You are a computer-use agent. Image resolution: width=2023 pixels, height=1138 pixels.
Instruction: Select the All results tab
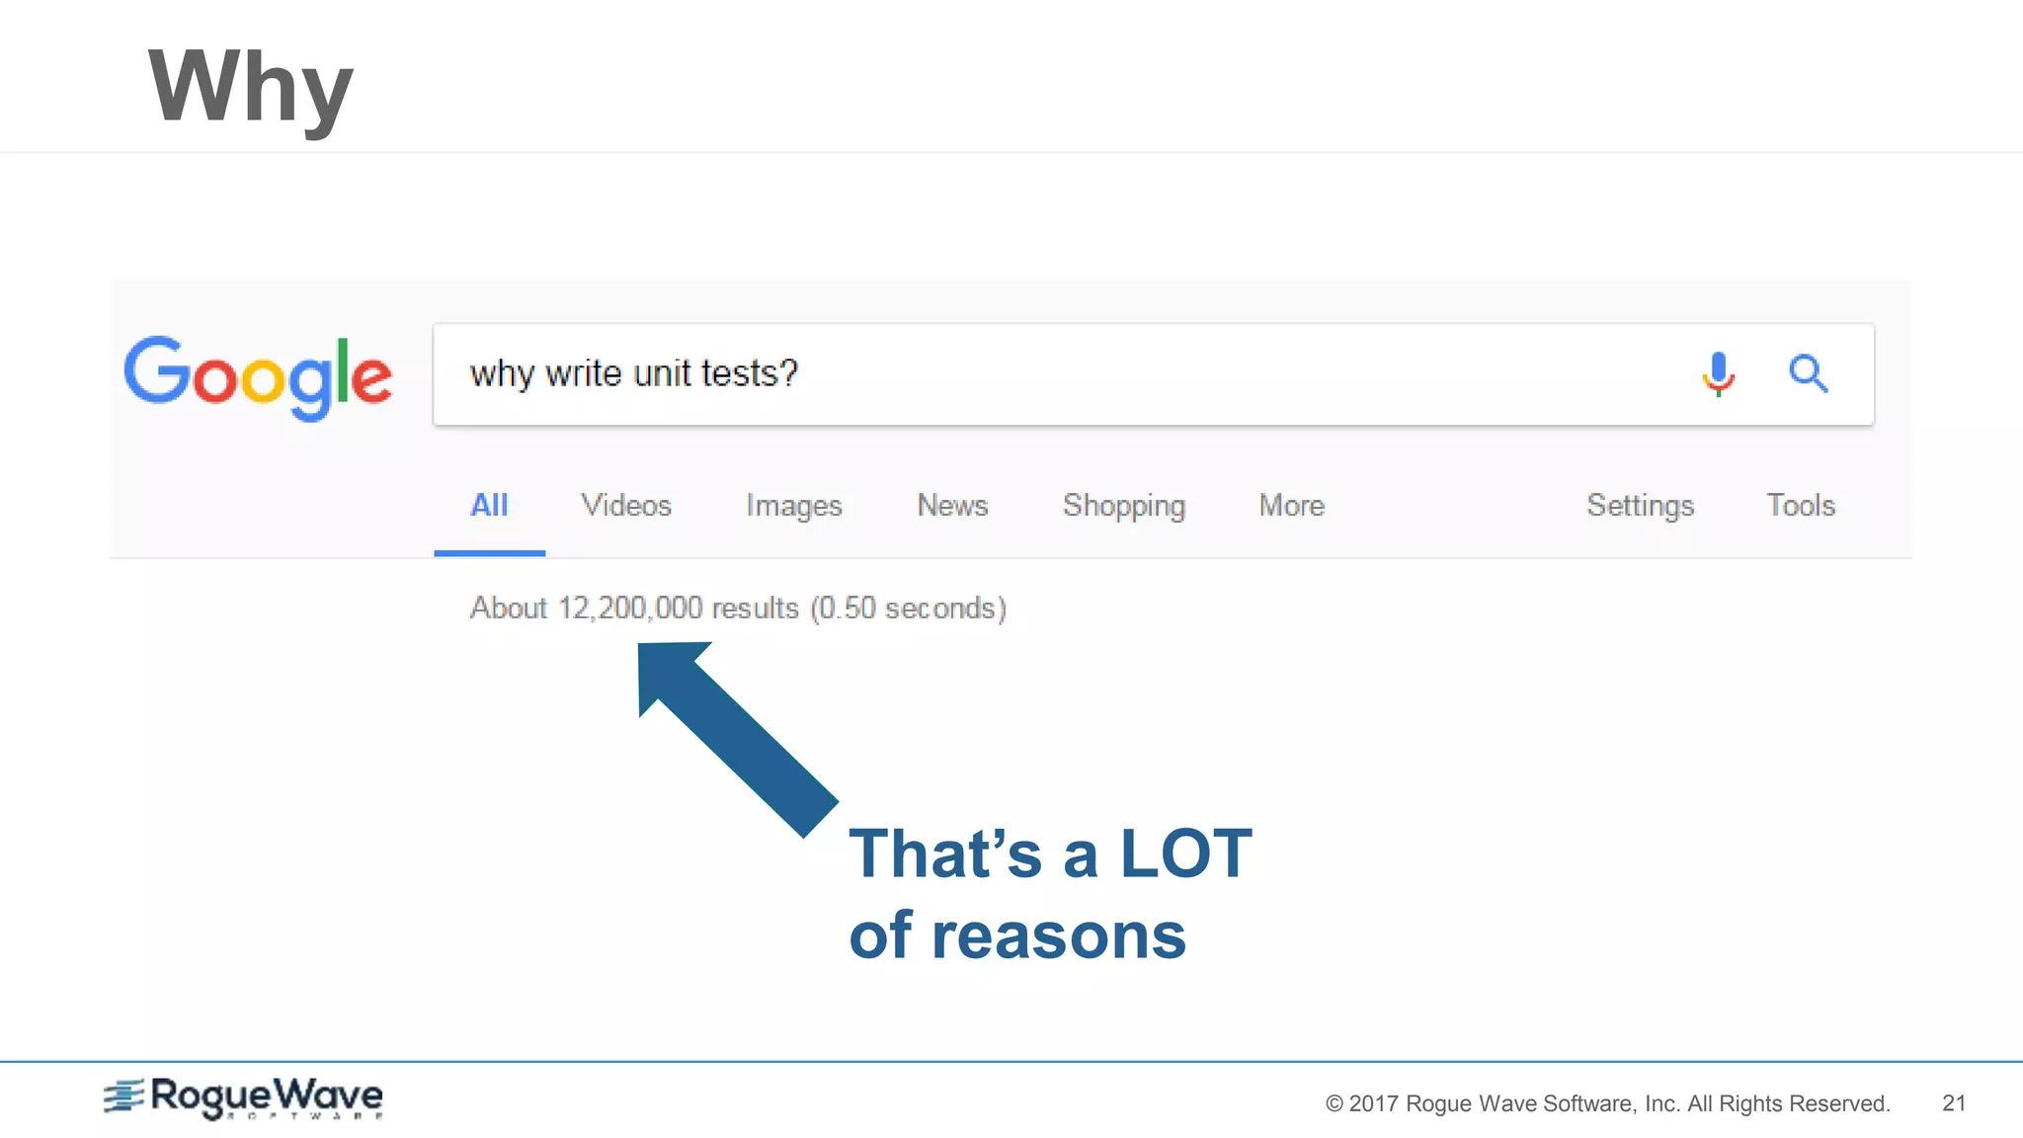point(489,506)
